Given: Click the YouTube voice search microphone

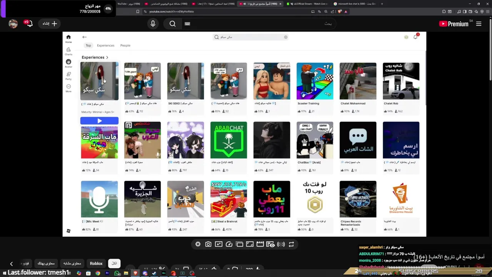Looking at the screenshot, I should [153, 24].
